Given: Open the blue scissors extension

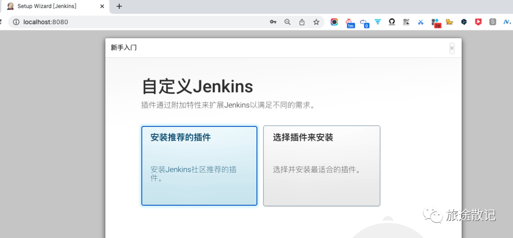Looking at the screenshot, I should (x=420, y=22).
